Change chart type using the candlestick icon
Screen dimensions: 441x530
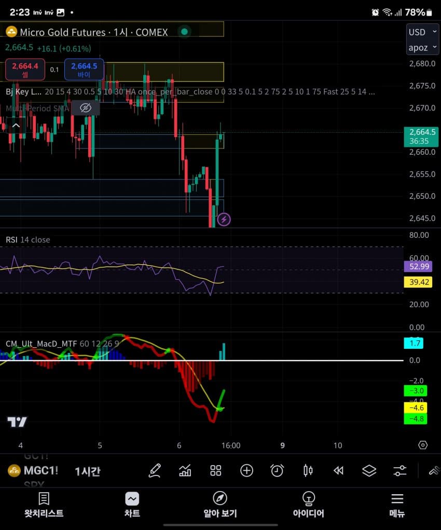point(308,470)
